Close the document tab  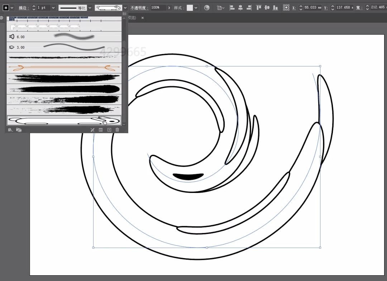click(142, 18)
